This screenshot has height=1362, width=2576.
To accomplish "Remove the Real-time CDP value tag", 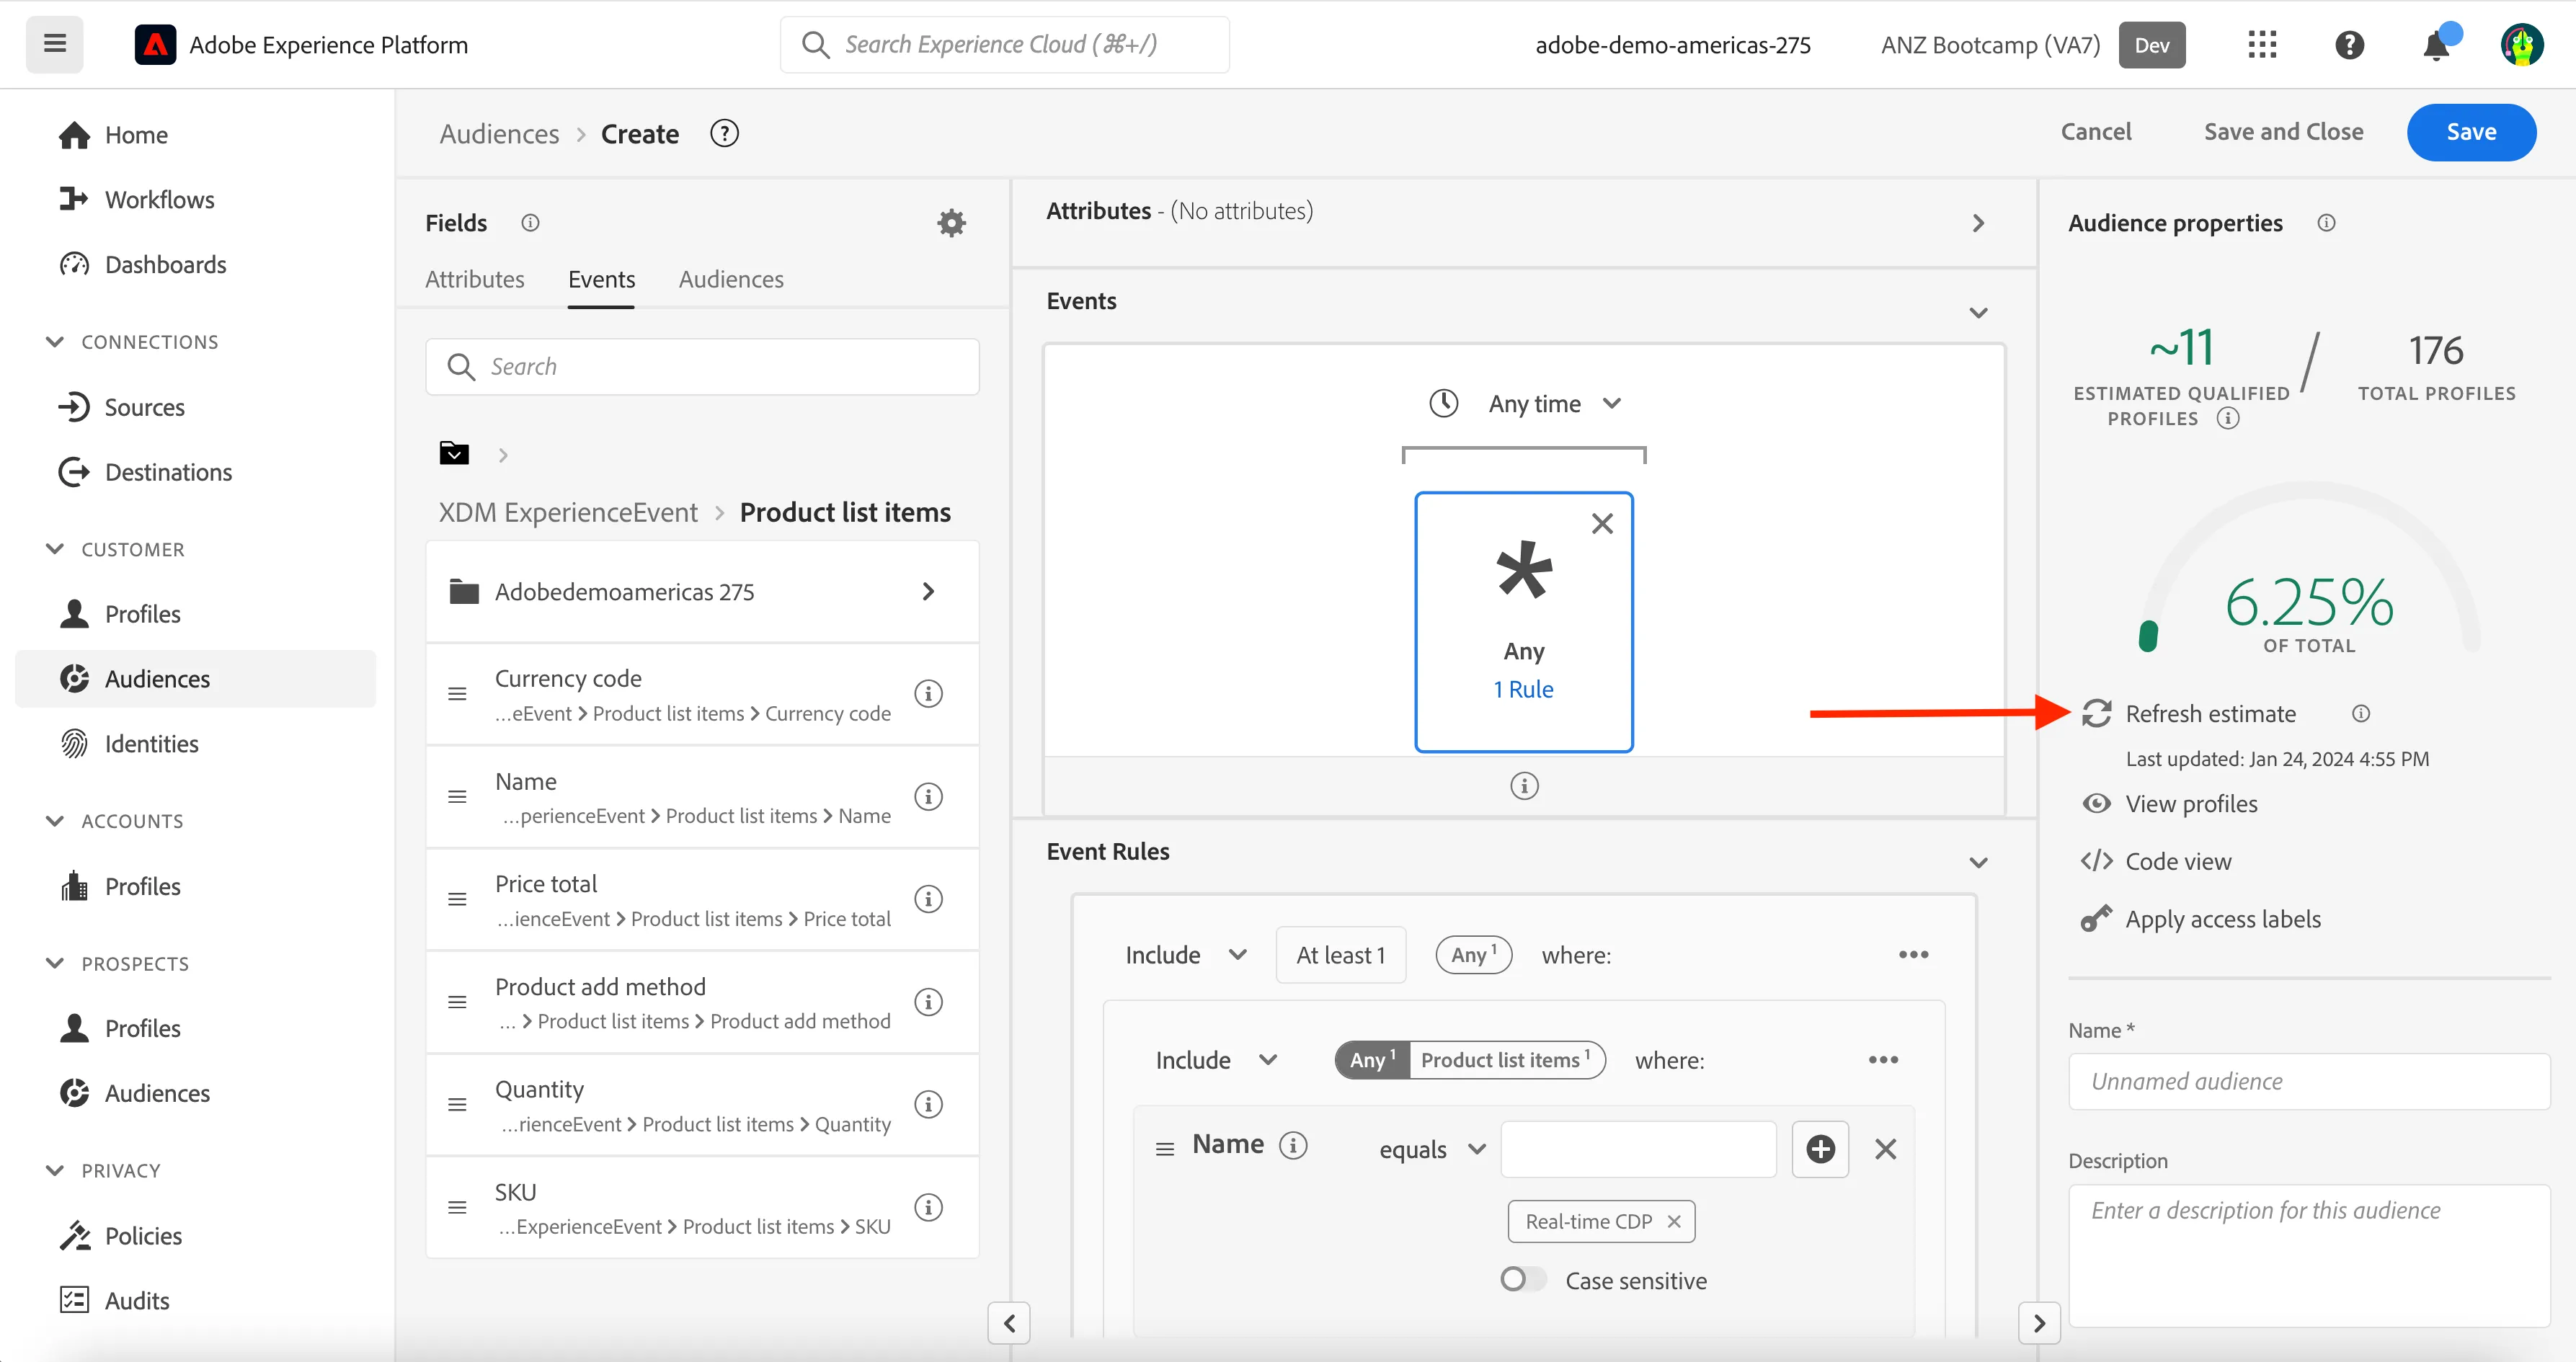I will pos(1674,1221).
